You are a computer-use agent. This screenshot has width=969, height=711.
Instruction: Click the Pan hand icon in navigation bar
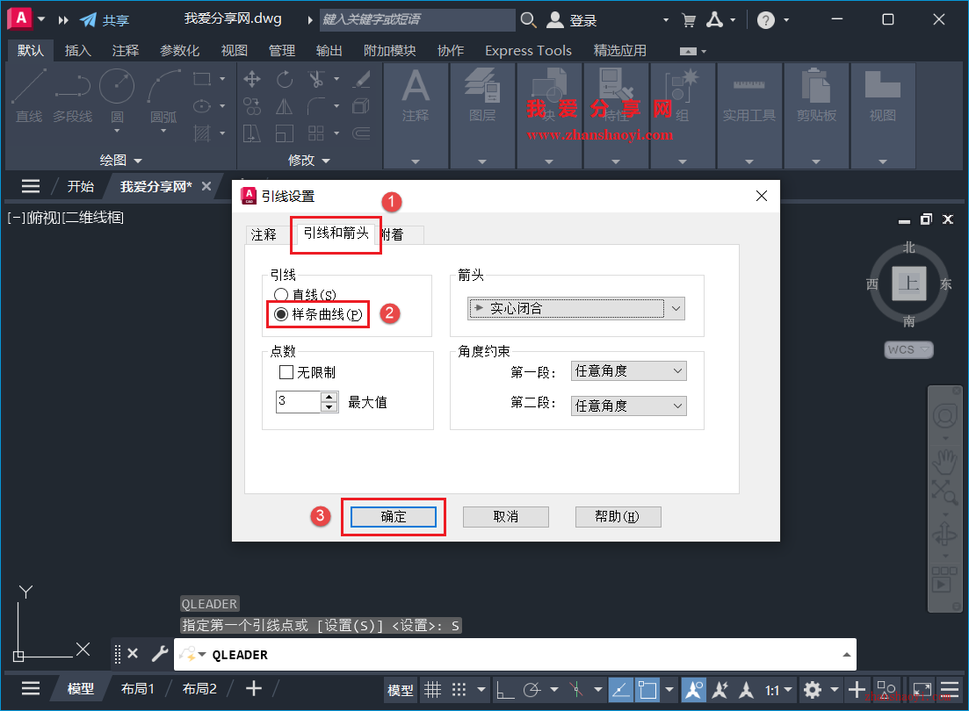click(945, 461)
